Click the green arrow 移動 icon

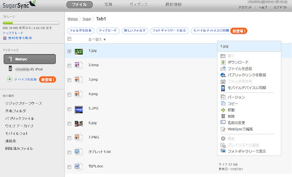click(x=223, y=110)
